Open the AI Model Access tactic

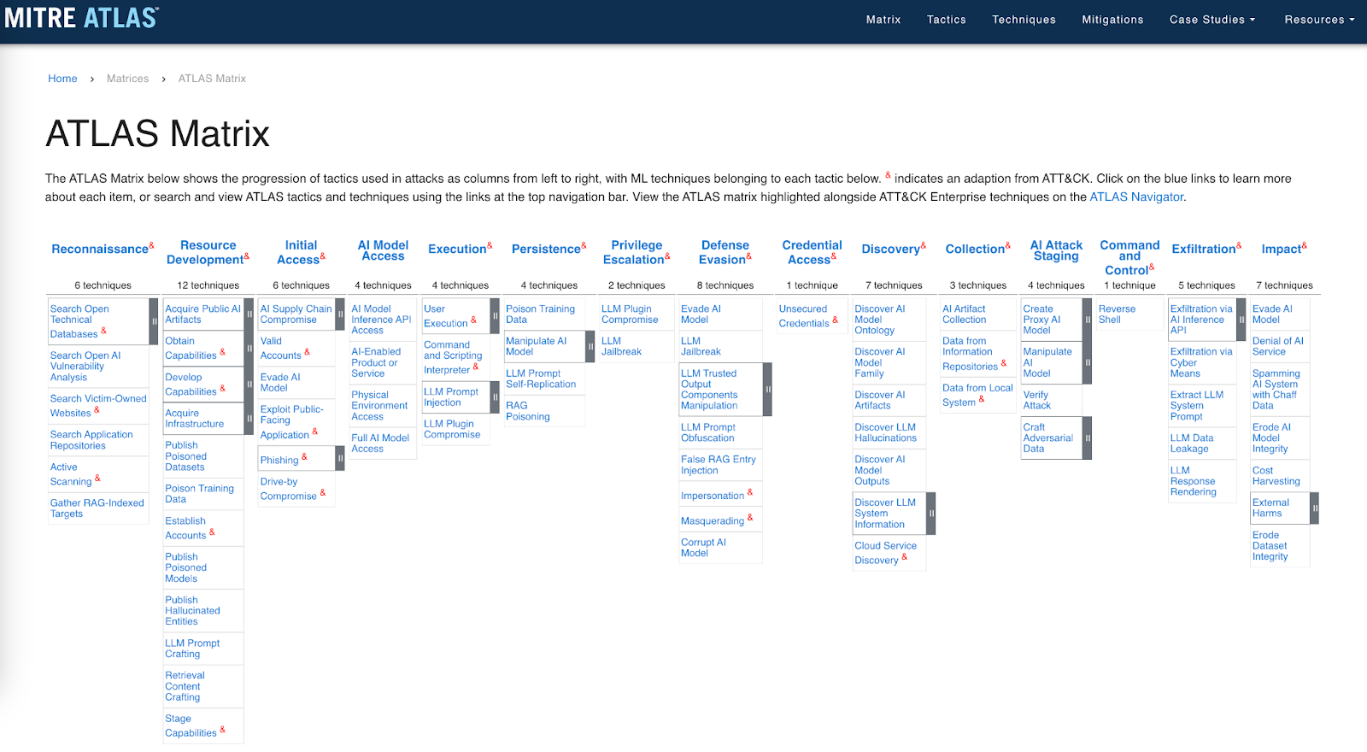383,250
